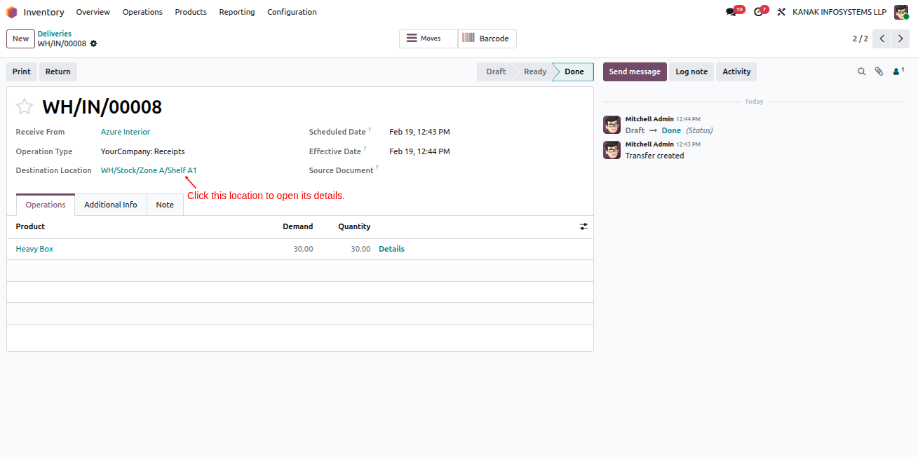
Task: Switch to the Additional Info tab
Action: click(111, 205)
